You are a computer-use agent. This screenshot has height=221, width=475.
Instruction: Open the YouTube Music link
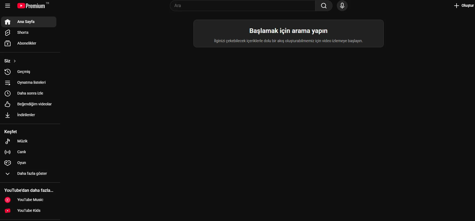(x=29, y=200)
